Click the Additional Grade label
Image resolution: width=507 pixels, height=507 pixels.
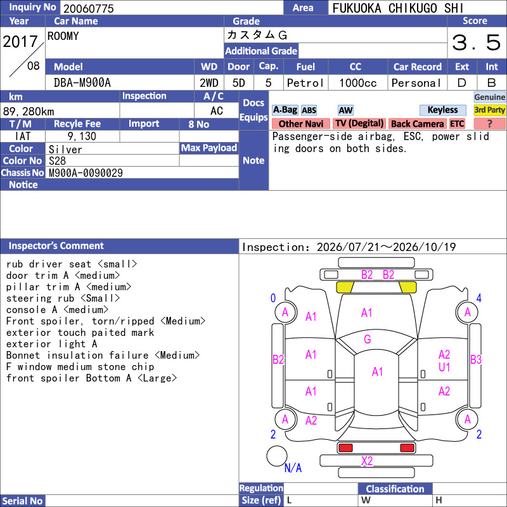[261, 51]
